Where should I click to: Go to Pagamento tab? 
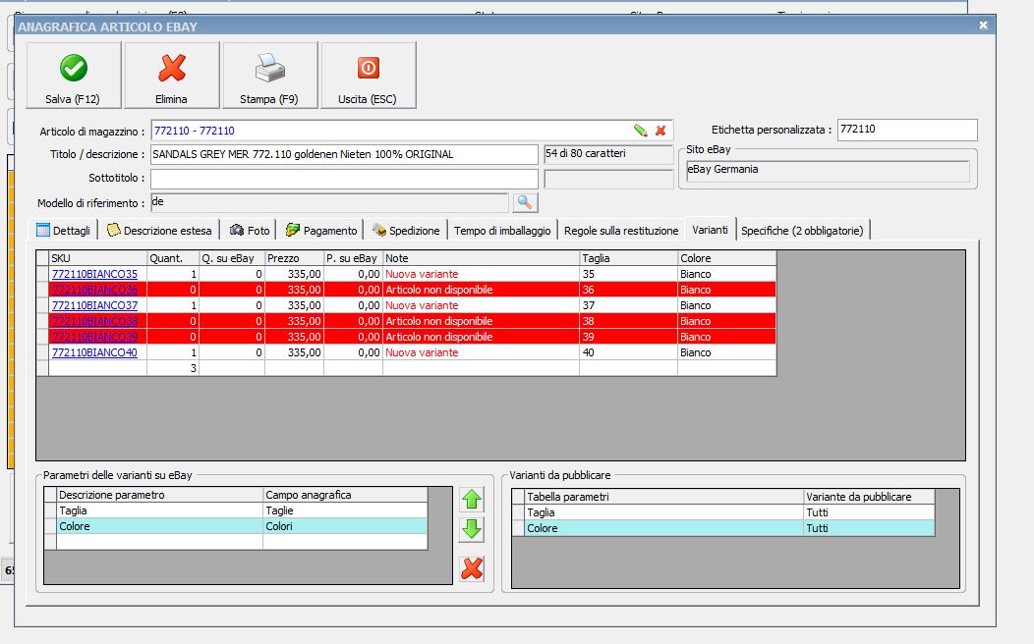coord(321,231)
